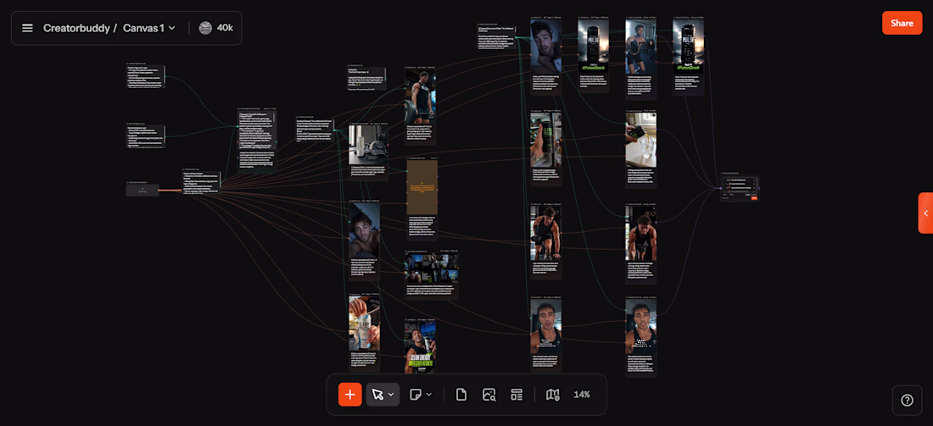The image size is (933, 426).
Task: Click the orange plus add-node button
Action: click(x=349, y=395)
